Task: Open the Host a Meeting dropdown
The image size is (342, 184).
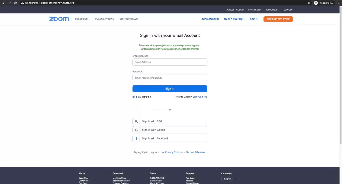Action: pos(234,19)
